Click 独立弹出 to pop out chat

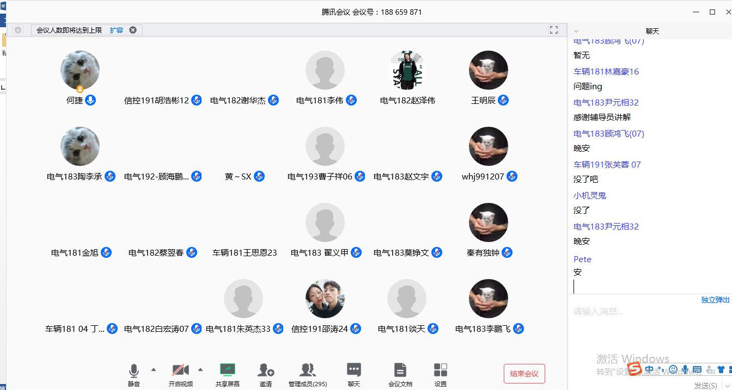click(x=715, y=300)
